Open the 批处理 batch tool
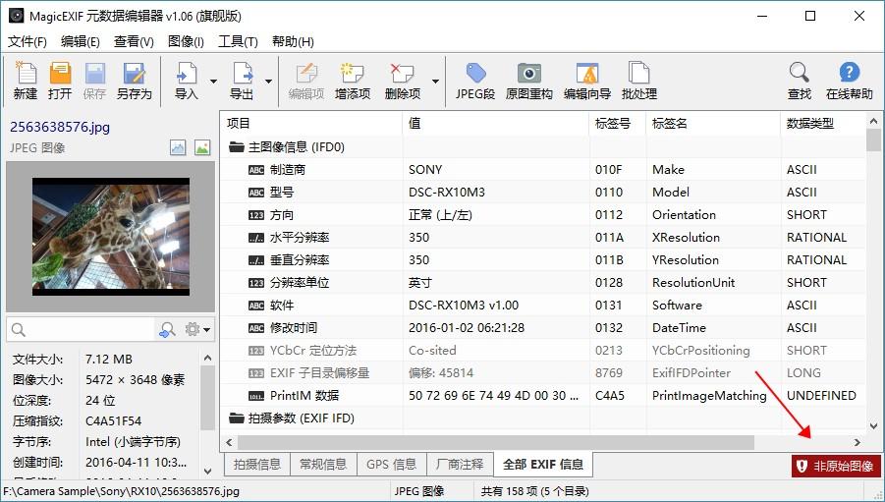The height and width of the screenshot is (502, 885). pyautogui.click(x=638, y=73)
